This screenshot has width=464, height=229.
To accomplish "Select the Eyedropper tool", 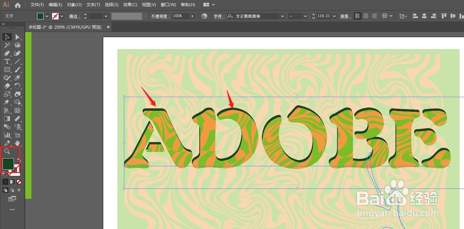I will click(7, 143).
